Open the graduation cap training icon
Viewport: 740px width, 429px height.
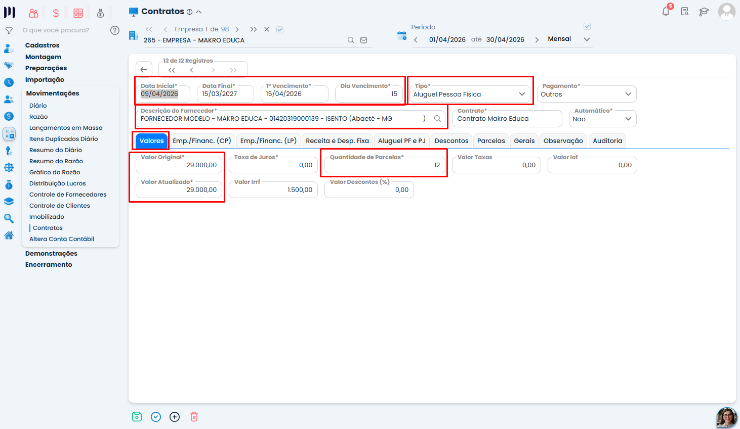(704, 12)
